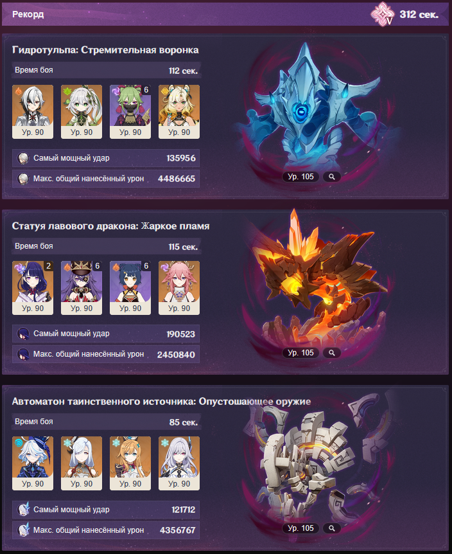Select blonde Geo character card in first team
452x554 pixels.
(179, 112)
